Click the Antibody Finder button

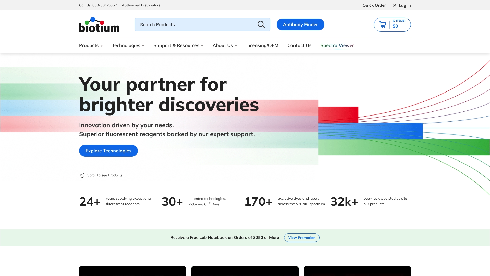click(300, 24)
